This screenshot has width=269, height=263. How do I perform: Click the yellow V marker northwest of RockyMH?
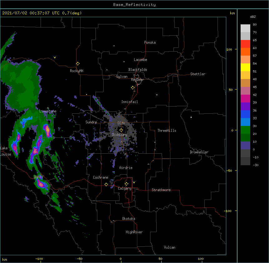coord(55,57)
